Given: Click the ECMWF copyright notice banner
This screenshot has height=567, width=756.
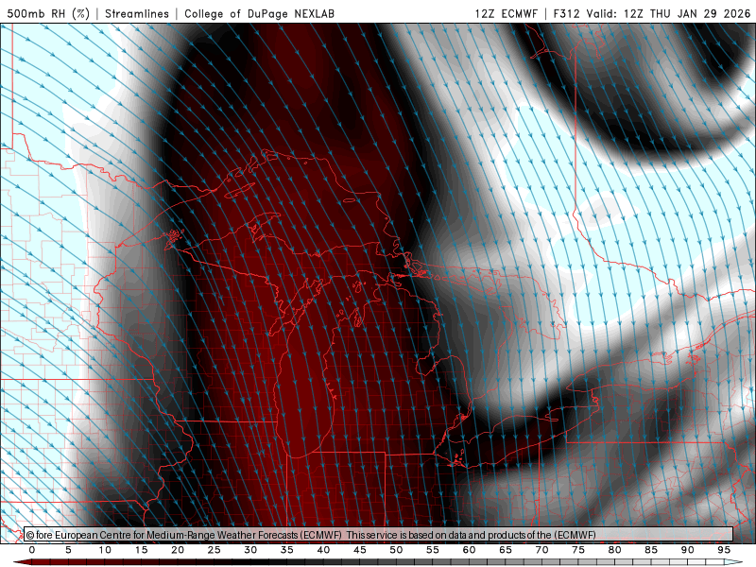Looking at the screenshot, I should [379, 535].
